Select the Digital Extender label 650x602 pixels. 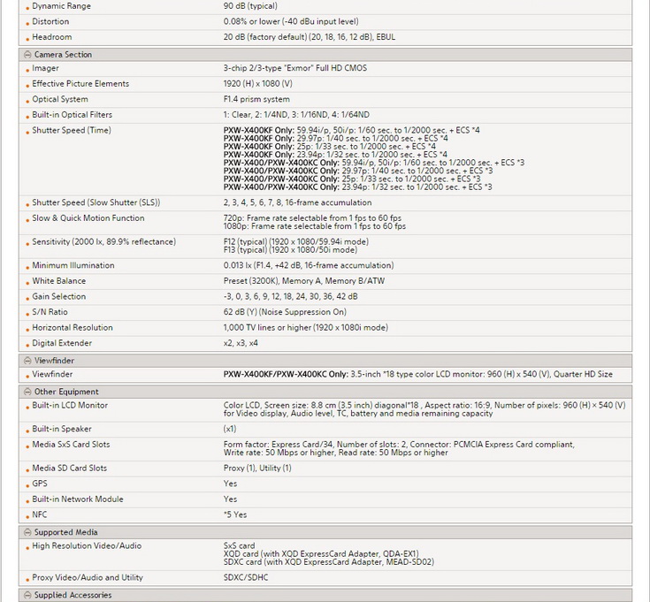[x=62, y=343]
